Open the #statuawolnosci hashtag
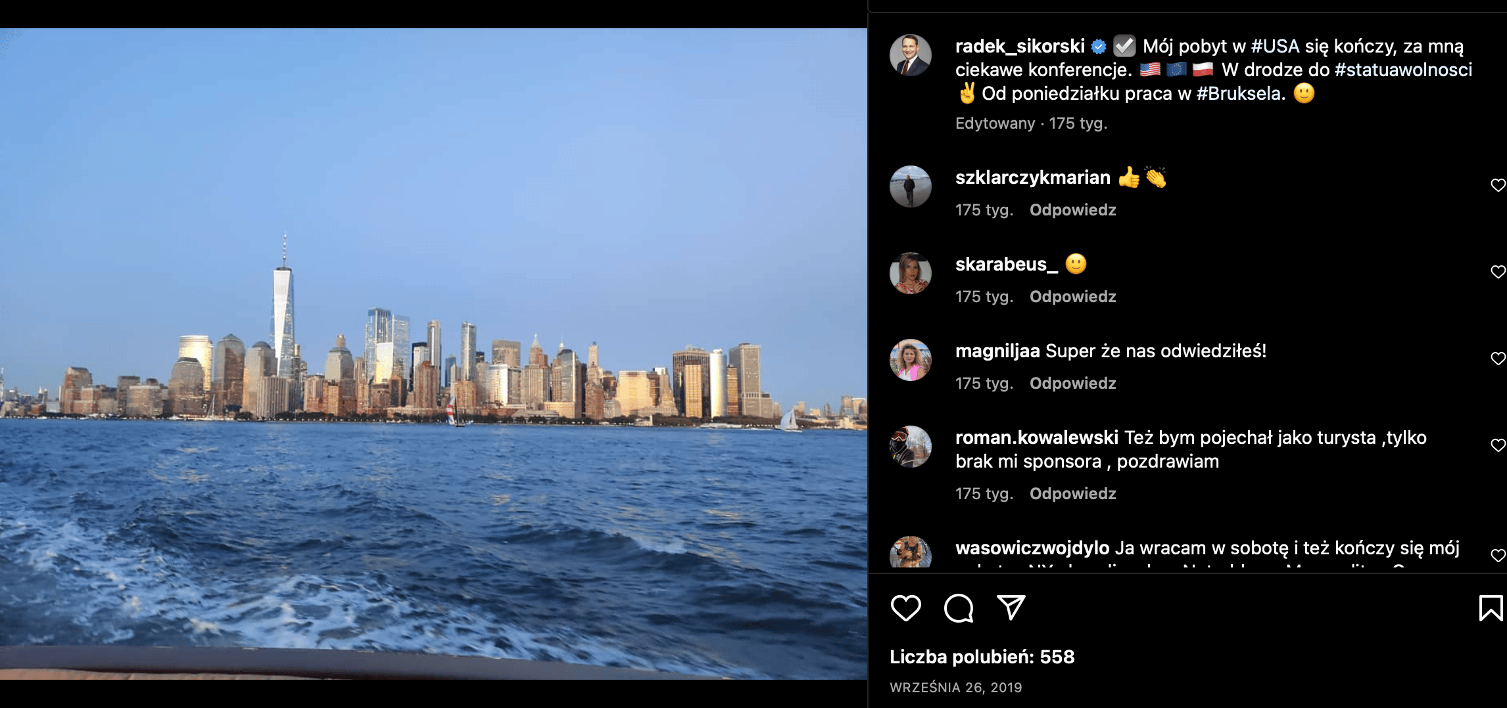1507x708 pixels. [1403, 70]
